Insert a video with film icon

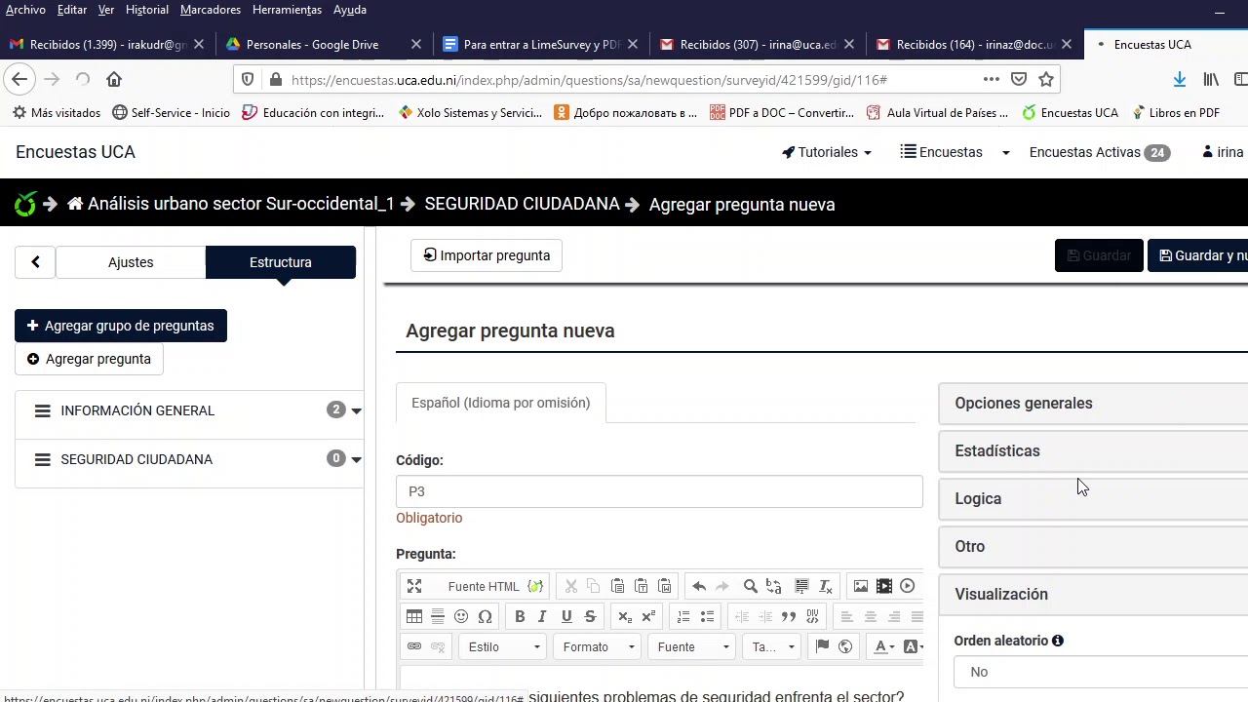click(884, 586)
